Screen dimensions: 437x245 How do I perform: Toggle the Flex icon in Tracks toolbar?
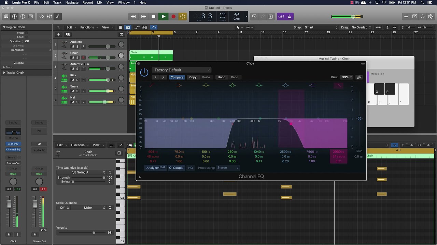(x=144, y=27)
